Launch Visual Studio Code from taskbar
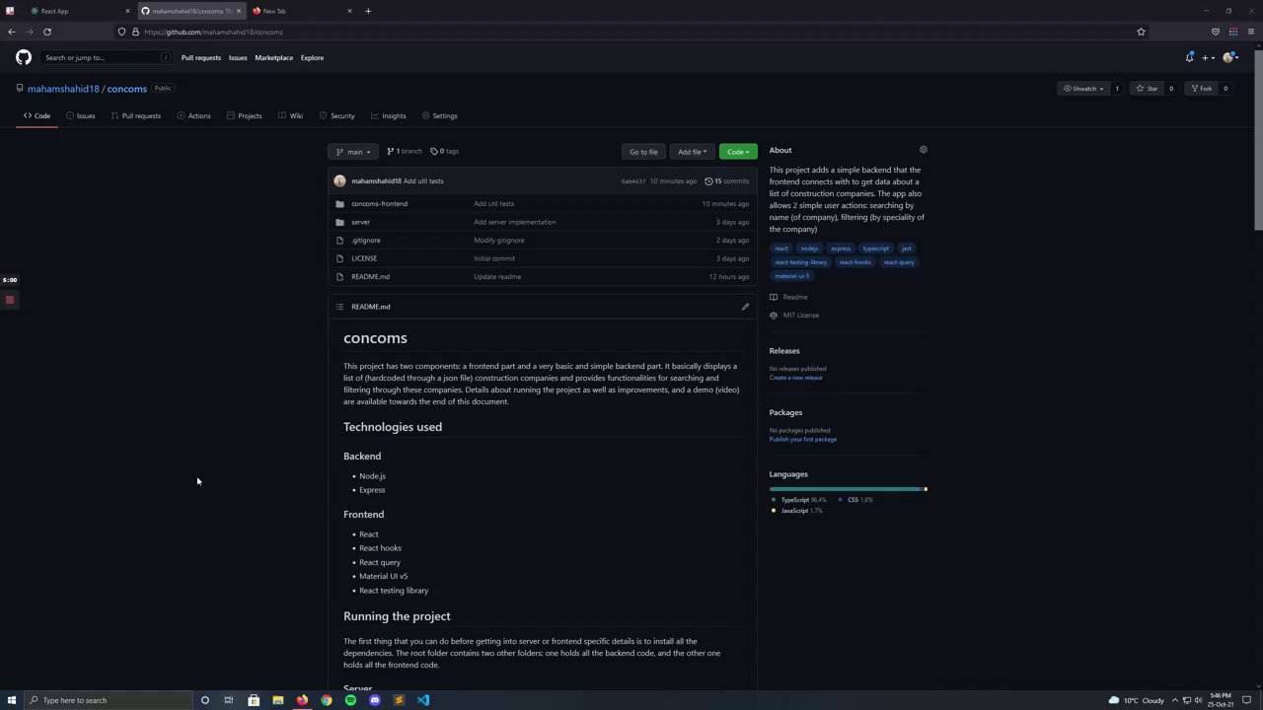Image resolution: width=1263 pixels, height=710 pixels. point(423,700)
